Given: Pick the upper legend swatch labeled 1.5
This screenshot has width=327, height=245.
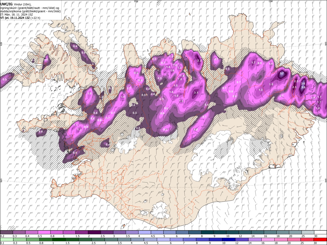Looking at the screenshot, I should click(x=82, y=232).
